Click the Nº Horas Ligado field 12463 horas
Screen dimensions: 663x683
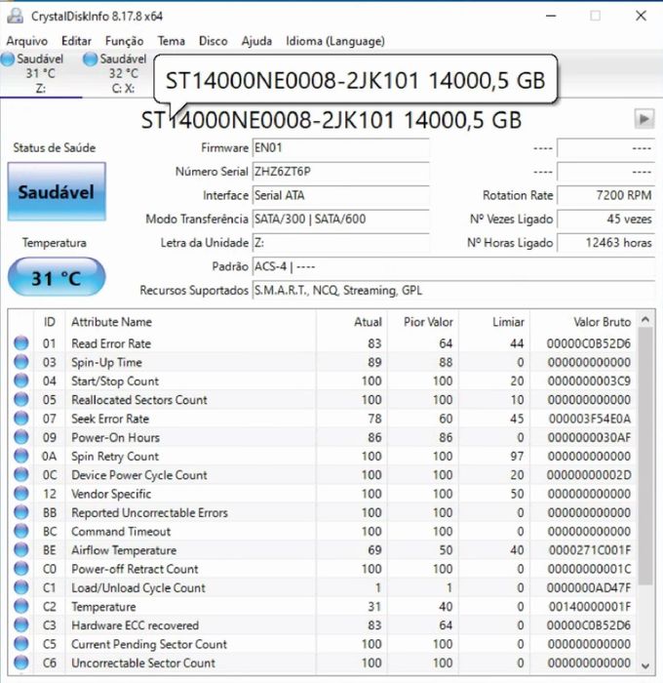tap(606, 243)
